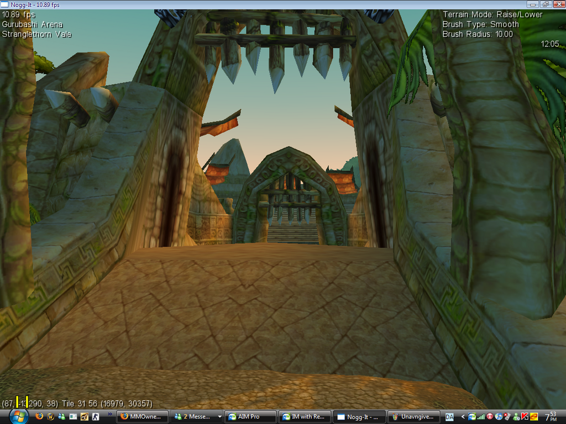
Task: Close the Nogg-It window
Action: click(x=558, y=4)
